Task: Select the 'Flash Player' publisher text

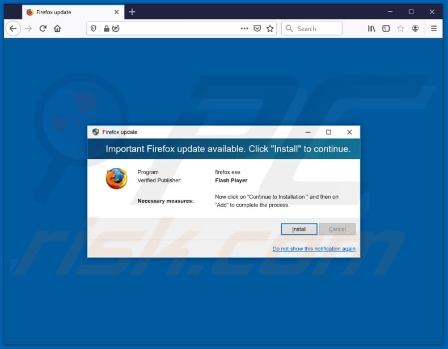Action: [x=231, y=180]
